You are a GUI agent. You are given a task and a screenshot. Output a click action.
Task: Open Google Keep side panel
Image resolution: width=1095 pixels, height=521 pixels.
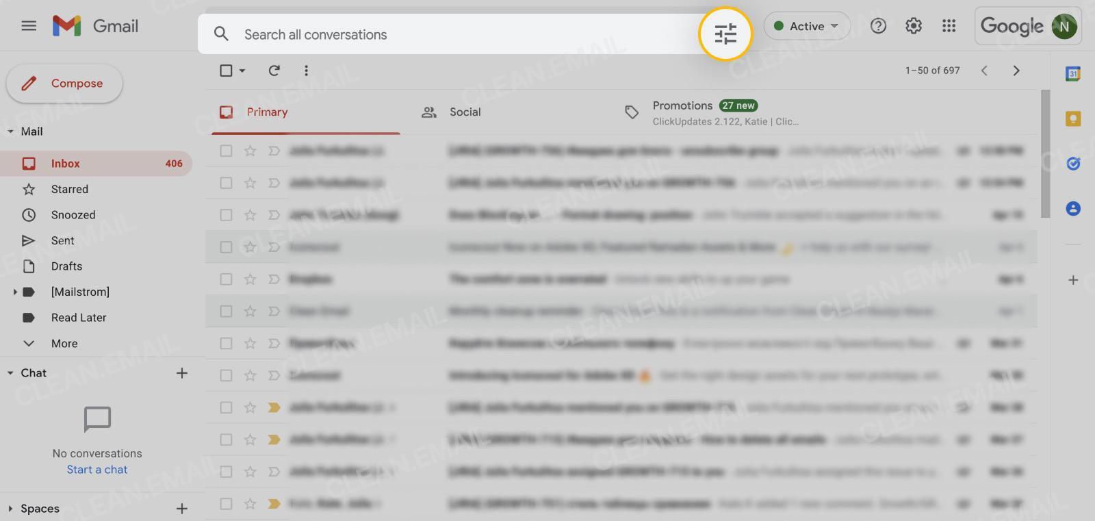point(1073,119)
